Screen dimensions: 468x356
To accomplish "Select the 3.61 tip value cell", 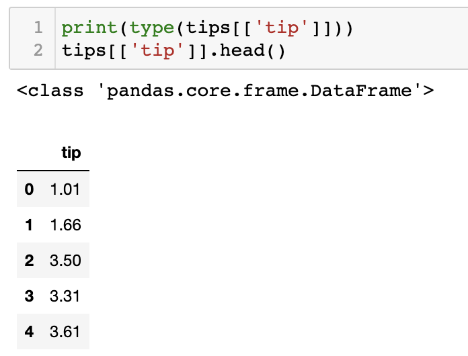I will [x=65, y=332].
